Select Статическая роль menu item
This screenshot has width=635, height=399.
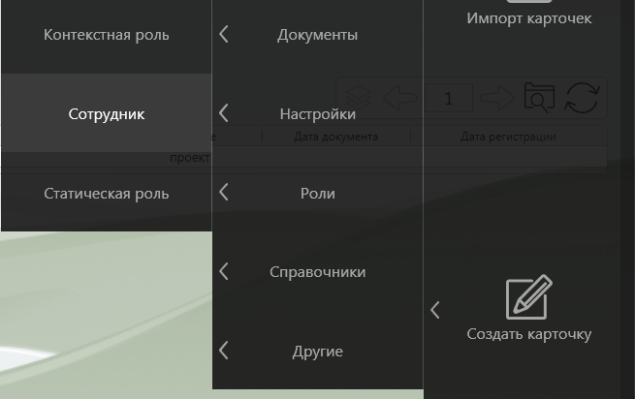[107, 193]
